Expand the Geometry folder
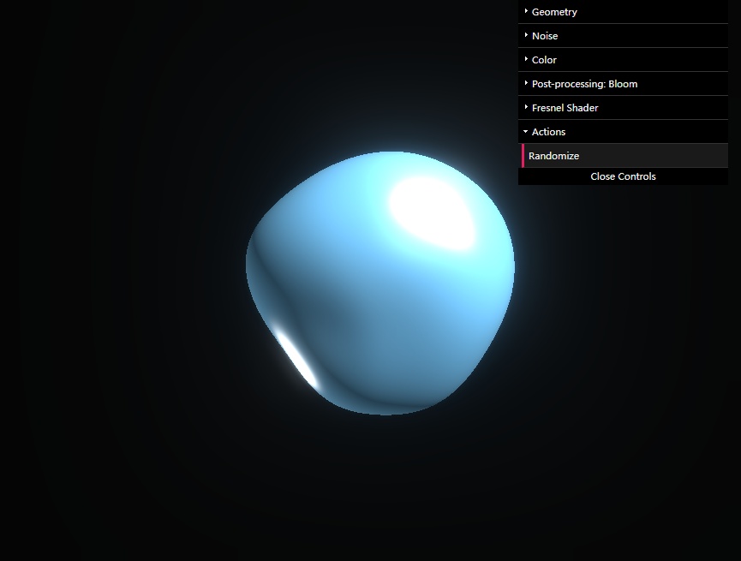741x561 pixels. pos(554,12)
